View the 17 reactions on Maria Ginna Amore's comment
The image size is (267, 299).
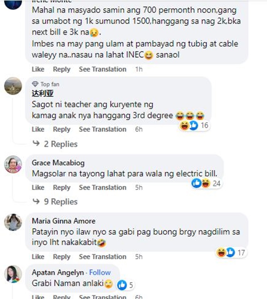[231, 253]
